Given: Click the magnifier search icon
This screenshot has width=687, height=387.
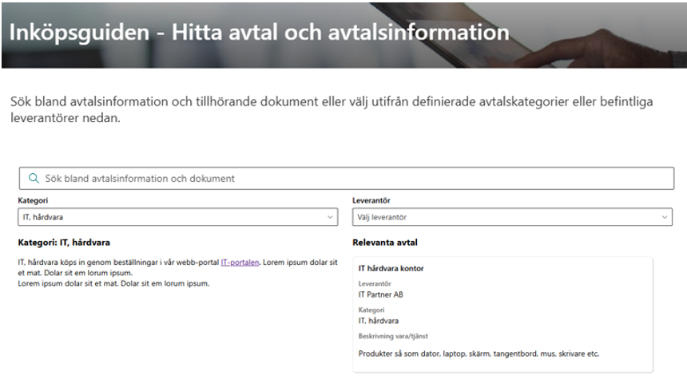Looking at the screenshot, I should tap(34, 178).
